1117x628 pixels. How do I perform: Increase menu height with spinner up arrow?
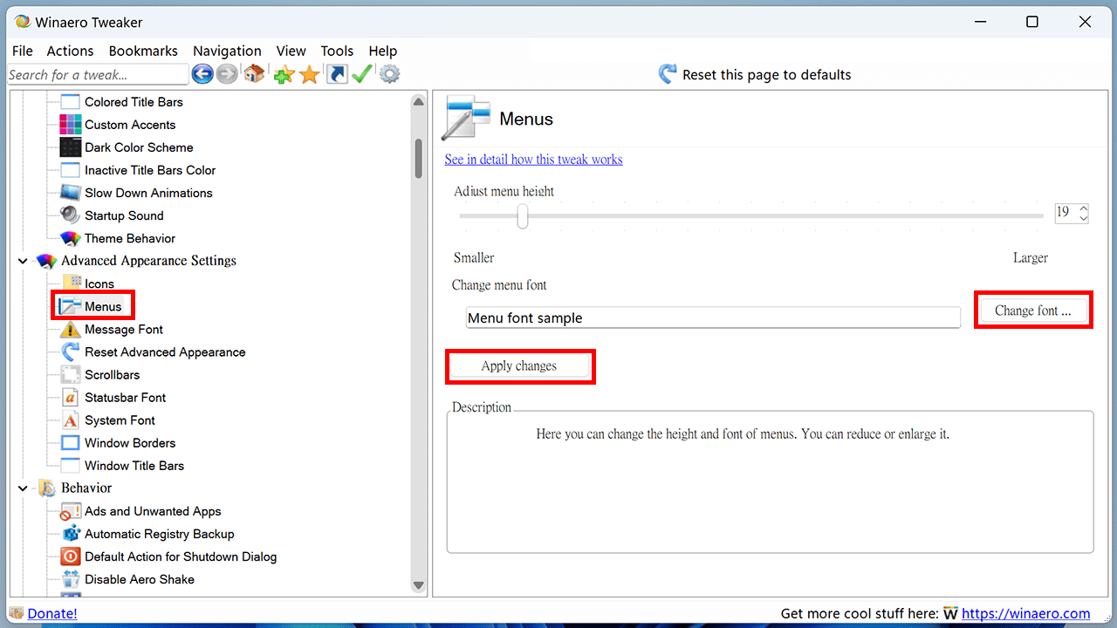(x=1084, y=208)
